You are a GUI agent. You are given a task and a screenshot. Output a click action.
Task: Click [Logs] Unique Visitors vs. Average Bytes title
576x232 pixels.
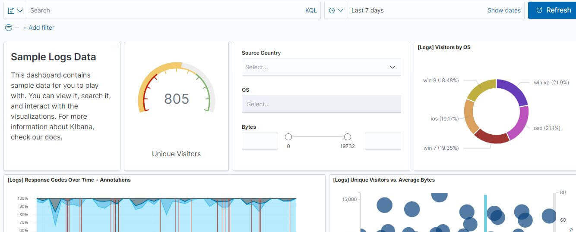pos(384,180)
